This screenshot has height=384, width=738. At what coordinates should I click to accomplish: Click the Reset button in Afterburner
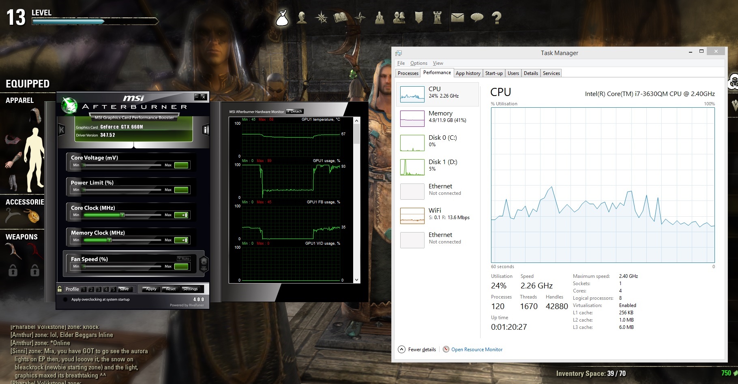point(170,289)
